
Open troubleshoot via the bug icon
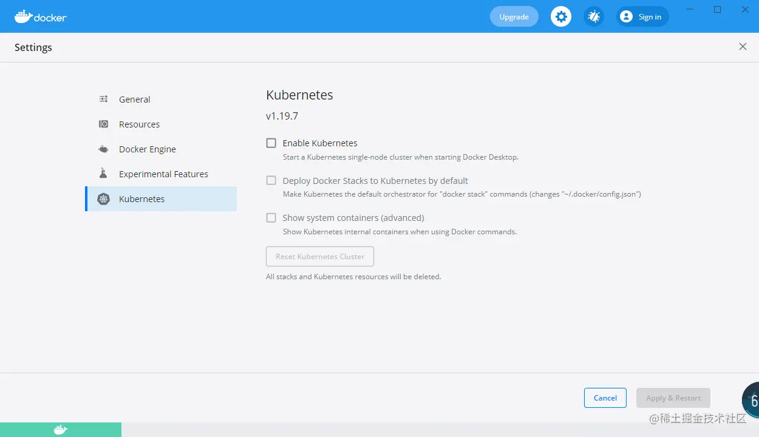tap(594, 16)
